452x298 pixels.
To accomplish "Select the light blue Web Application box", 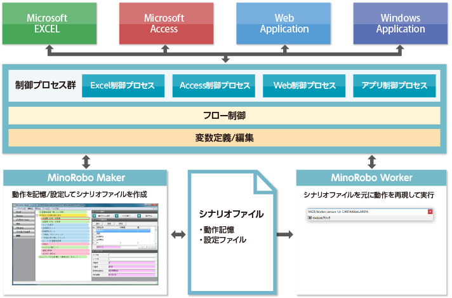I will click(x=283, y=24).
